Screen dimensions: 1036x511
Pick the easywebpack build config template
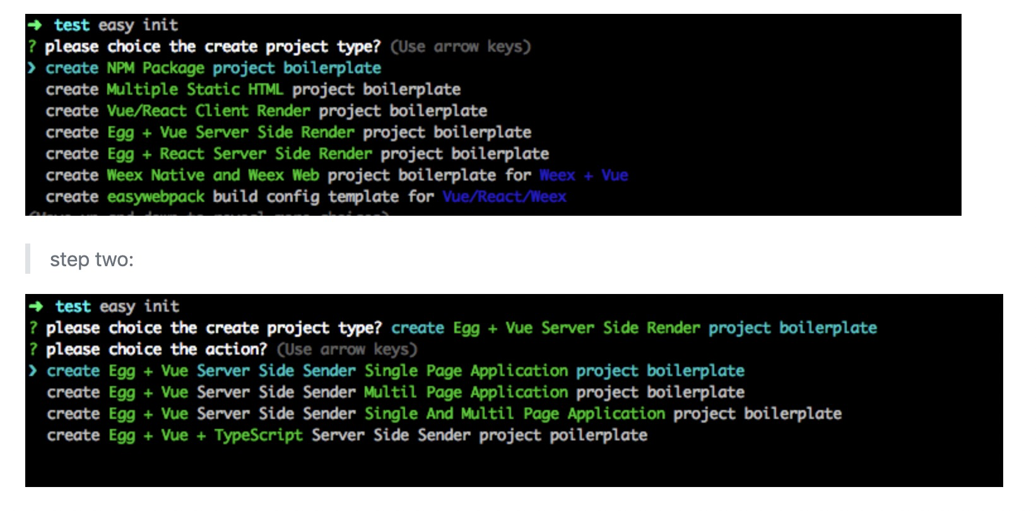tap(306, 197)
